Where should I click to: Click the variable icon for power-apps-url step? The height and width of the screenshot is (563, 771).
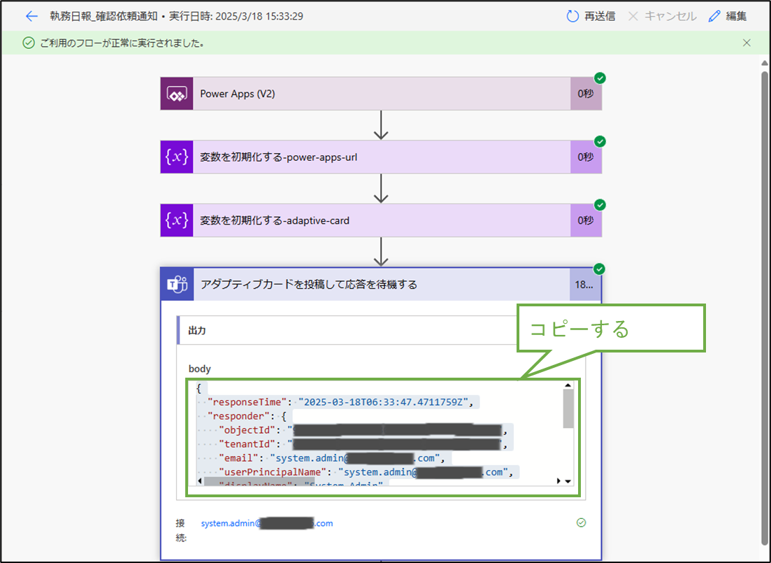coord(177,157)
